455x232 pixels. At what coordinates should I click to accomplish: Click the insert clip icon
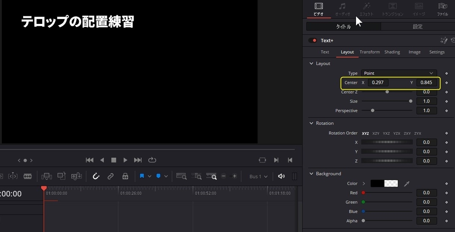[47, 176]
